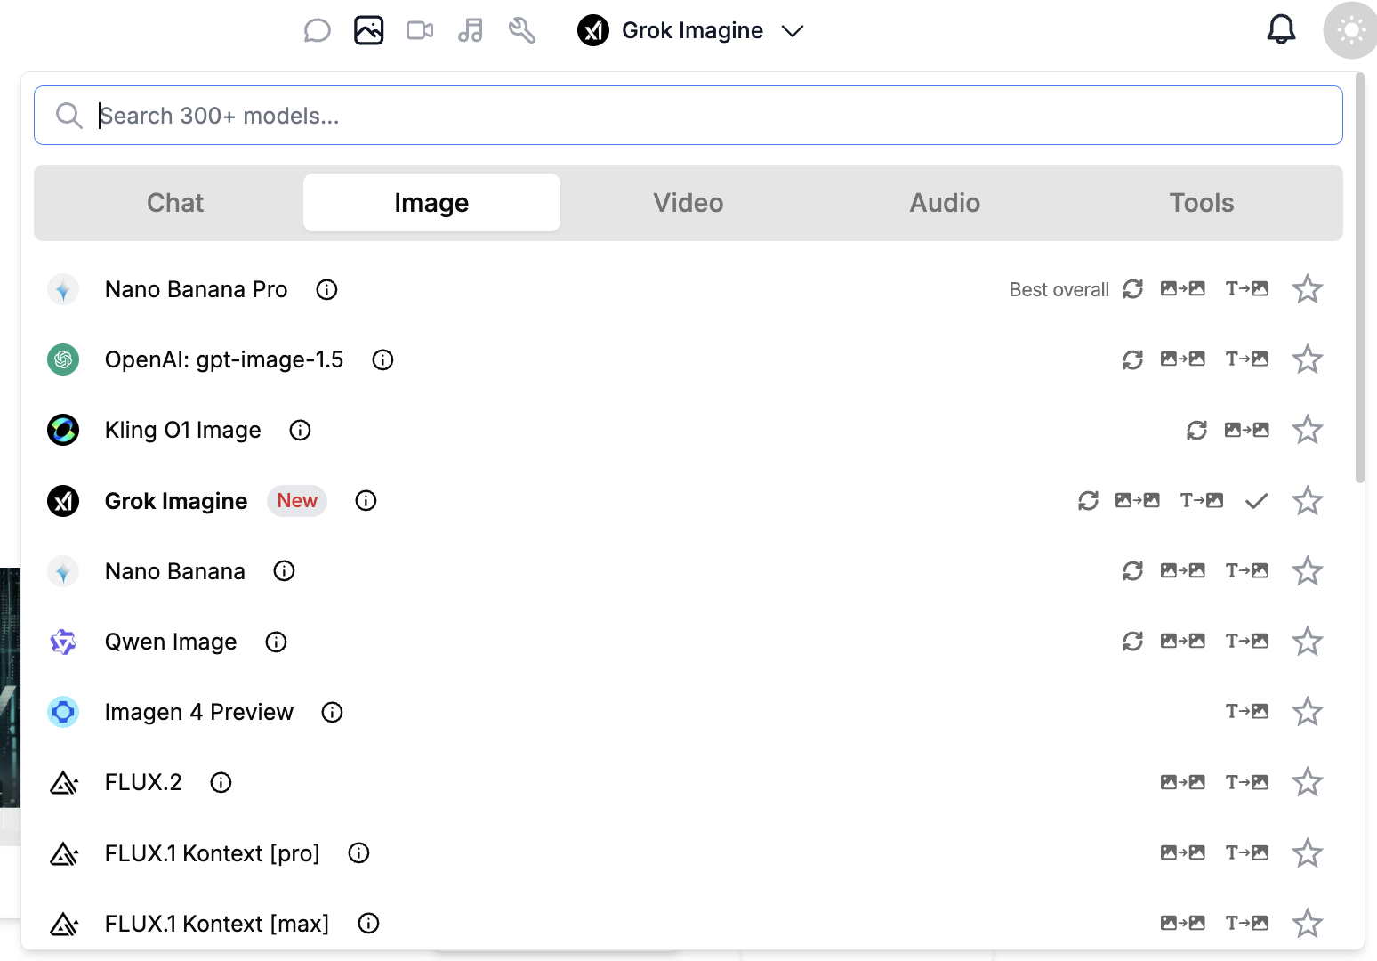1377x961 pixels.
Task: Click the tools wrench icon in top bar
Action: (x=522, y=29)
